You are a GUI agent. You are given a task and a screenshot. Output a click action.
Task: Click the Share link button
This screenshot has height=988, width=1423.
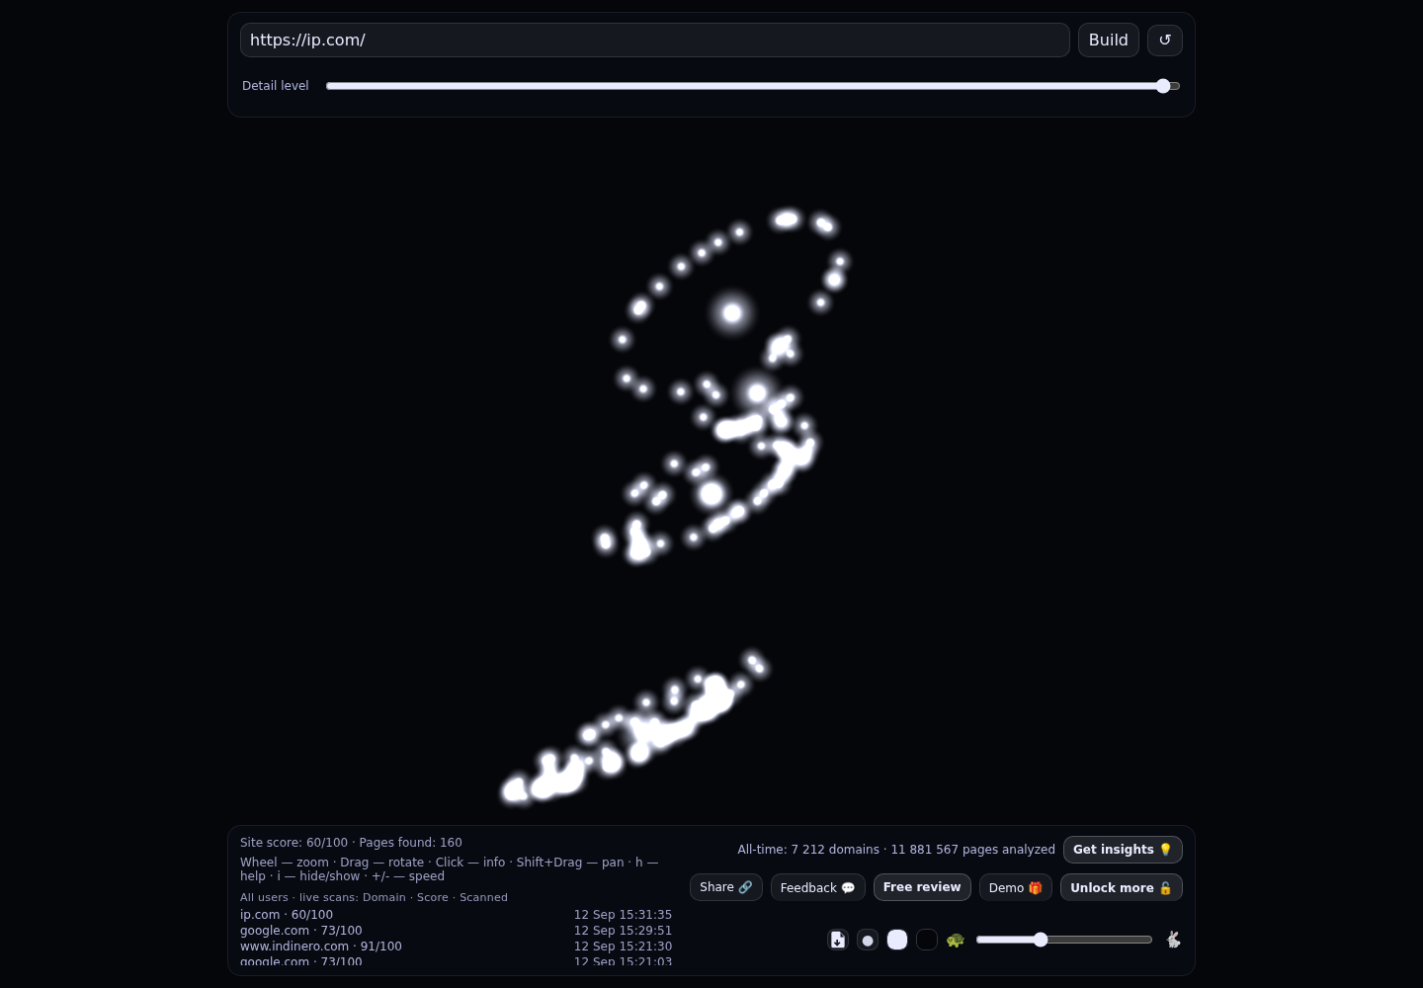click(726, 887)
